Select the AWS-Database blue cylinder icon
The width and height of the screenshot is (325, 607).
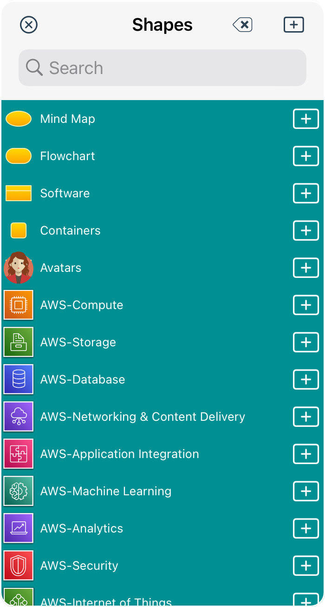(19, 379)
